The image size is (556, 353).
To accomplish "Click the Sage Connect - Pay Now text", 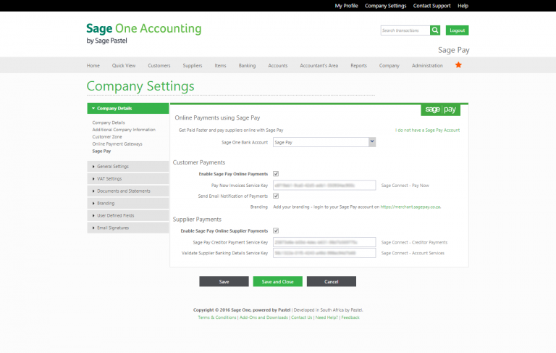I will pos(405,186).
